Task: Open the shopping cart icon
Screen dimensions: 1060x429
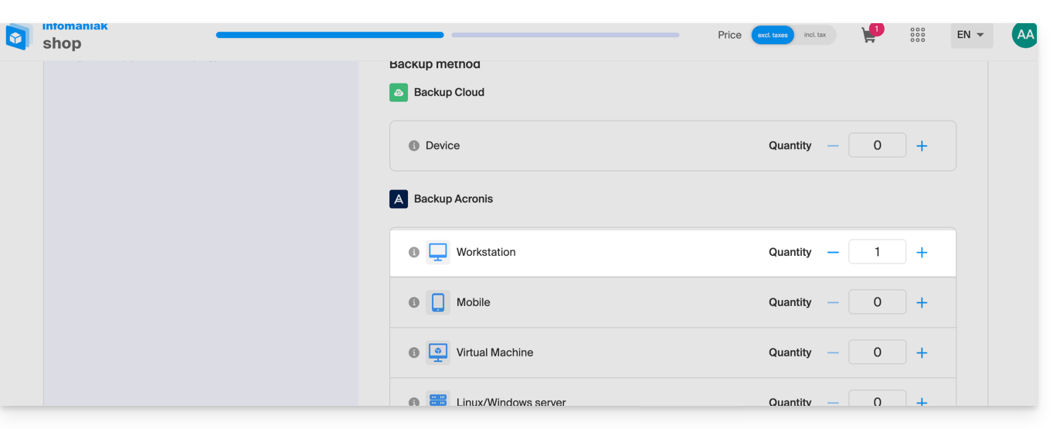Action: pyautogui.click(x=869, y=36)
